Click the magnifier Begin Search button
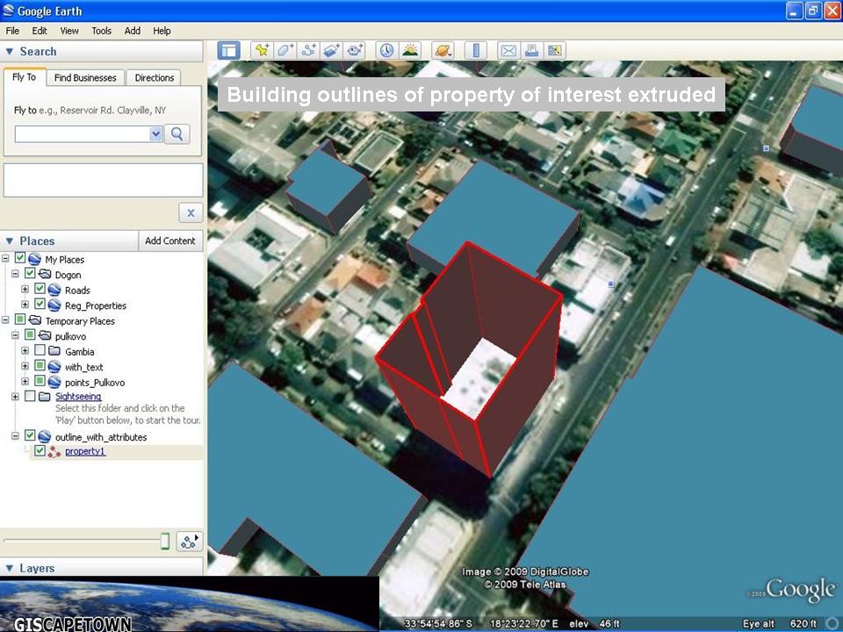Image resolution: width=843 pixels, height=632 pixels. click(177, 133)
